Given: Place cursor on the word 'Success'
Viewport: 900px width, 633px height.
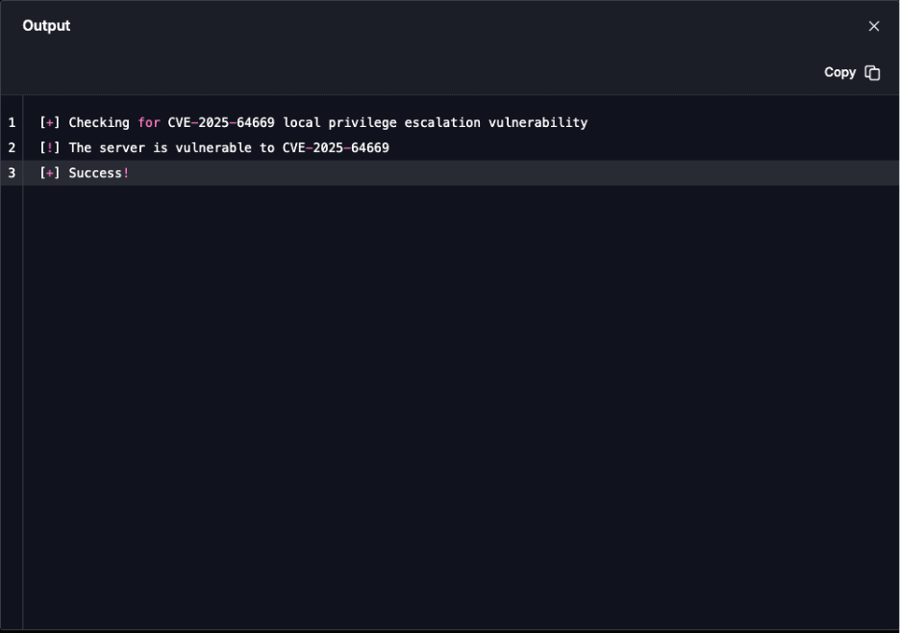Looking at the screenshot, I should (x=95, y=172).
